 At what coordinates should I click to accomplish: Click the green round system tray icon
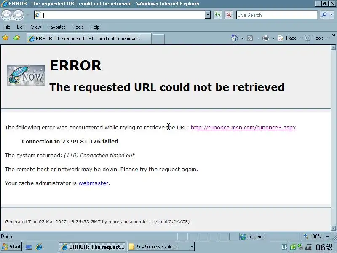pos(293,247)
